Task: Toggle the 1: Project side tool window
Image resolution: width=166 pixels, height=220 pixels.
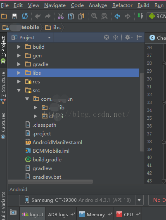Action: pyautogui.click(x=3, y=50)
